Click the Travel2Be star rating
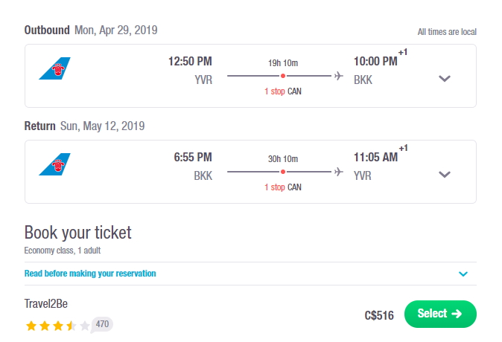Image resolution: width=502 pixels, height=342 pixels. click(x=57, y=326)
